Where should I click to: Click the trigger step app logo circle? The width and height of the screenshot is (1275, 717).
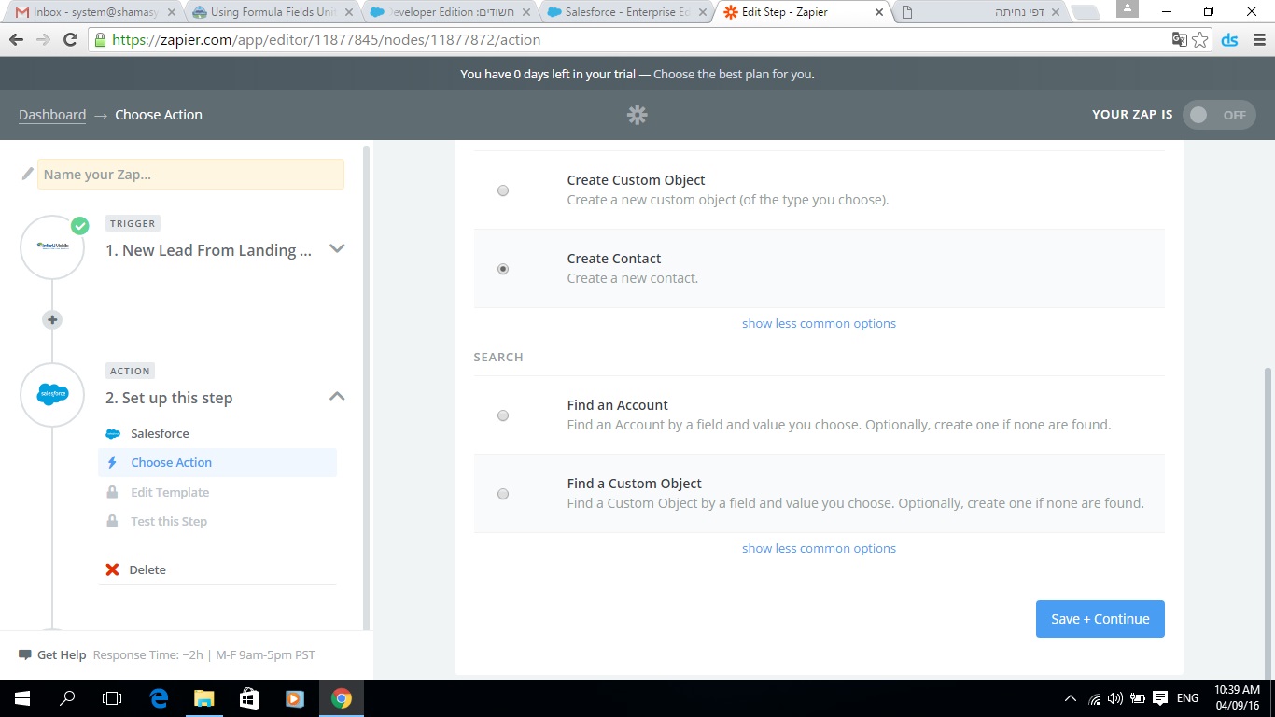point(52,247)
